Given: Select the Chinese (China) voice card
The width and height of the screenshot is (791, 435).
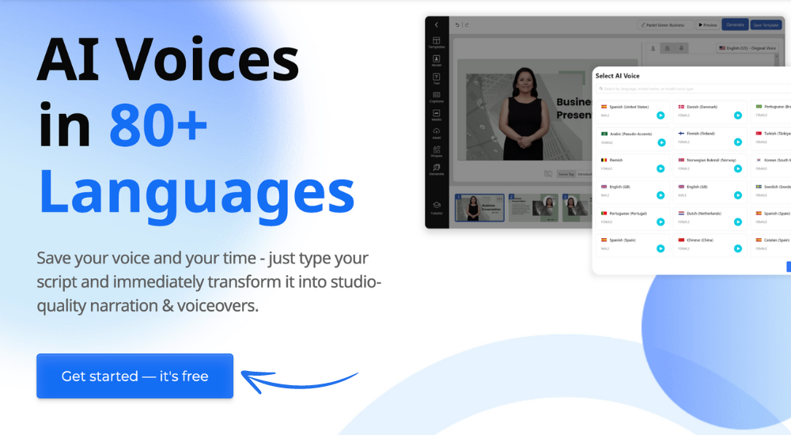Looking at the screenshot, I should [x=710, y=244].
